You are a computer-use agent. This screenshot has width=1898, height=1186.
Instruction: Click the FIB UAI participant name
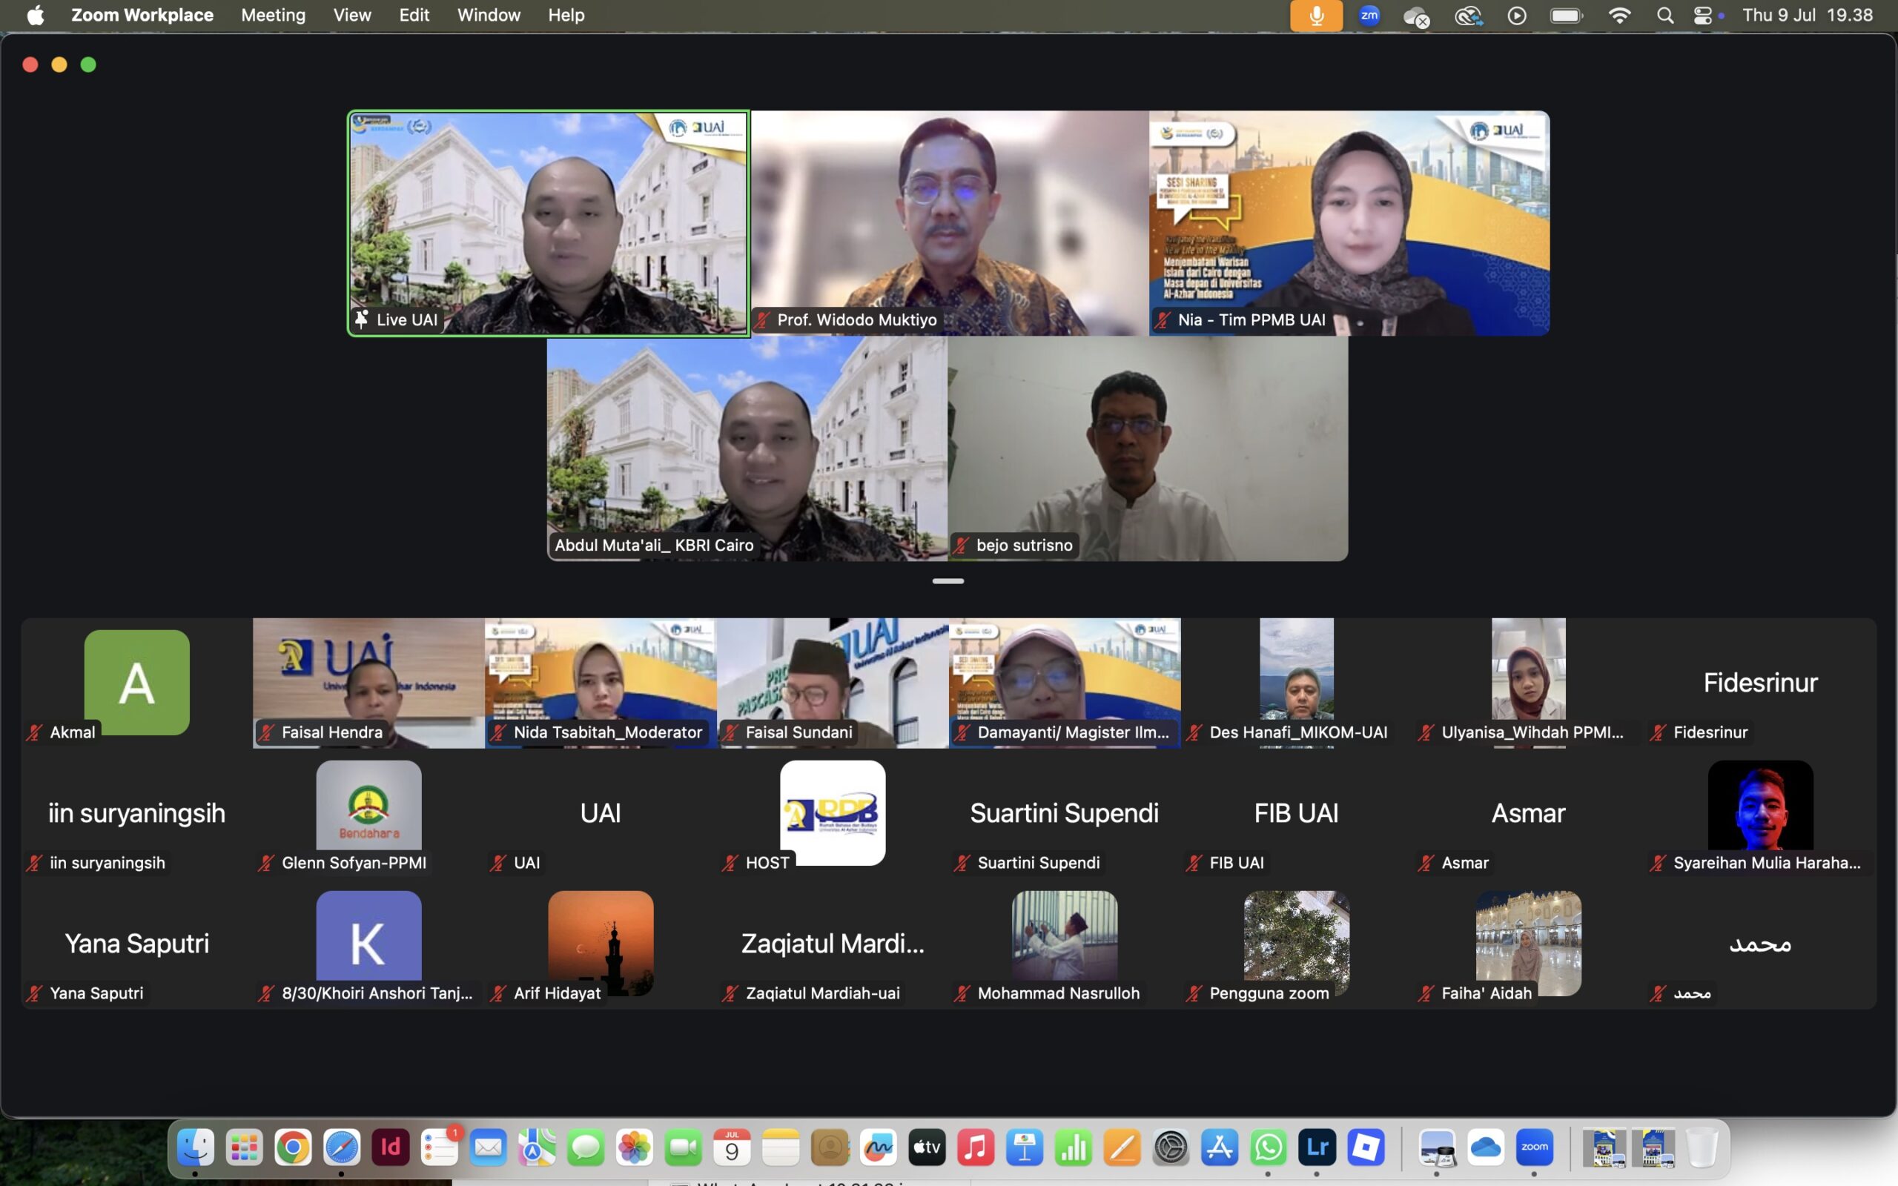coord(1297,813)
